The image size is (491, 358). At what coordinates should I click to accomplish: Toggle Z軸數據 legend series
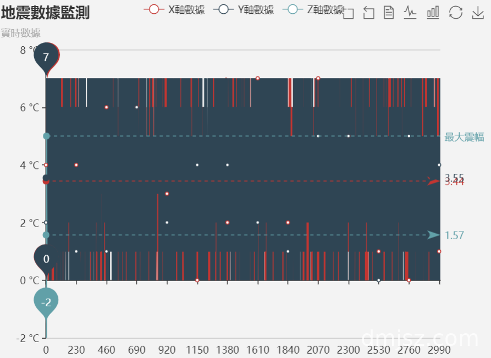pos(313,9)
